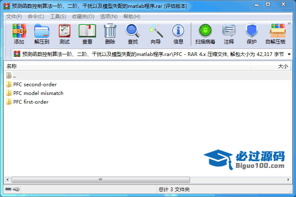Click the horizontal scrollbar left arrow

[x=7, y=180]
